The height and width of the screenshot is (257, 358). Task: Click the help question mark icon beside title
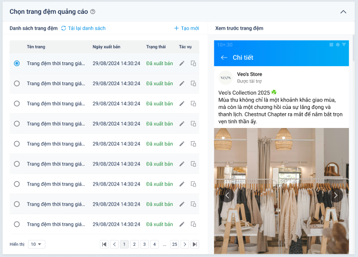coord(93,12)
